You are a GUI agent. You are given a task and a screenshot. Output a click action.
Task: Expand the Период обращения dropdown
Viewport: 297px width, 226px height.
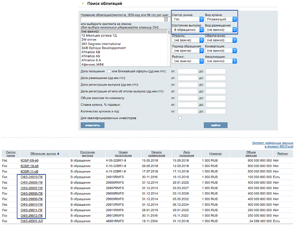(188, 51)
